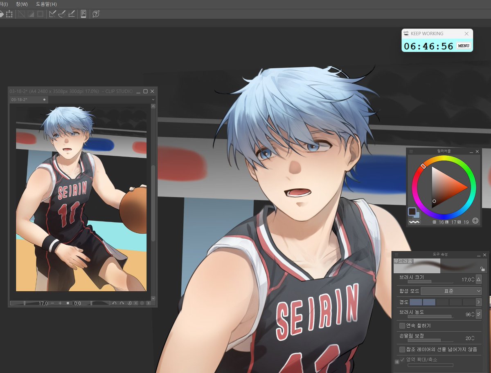Toggle do not cross reference layer lines checkbox
This screenshot has width=491, height=373.
pos(402,350)
